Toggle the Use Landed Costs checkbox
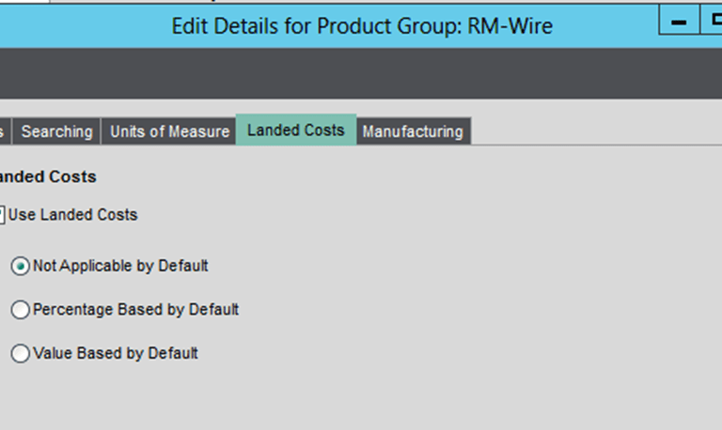This screenshot has width=722, height=430. (2, 215)
